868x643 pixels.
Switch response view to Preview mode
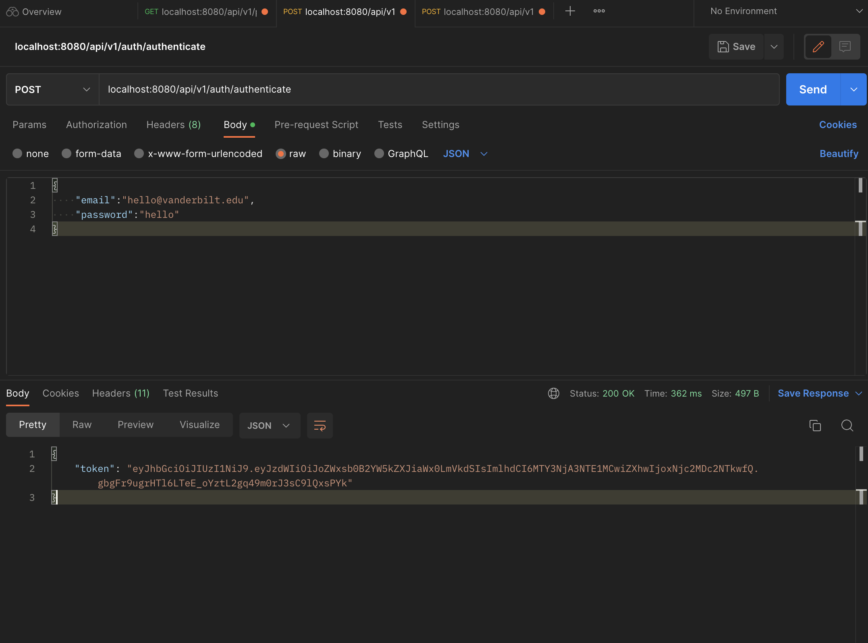[x=135, y=425]
